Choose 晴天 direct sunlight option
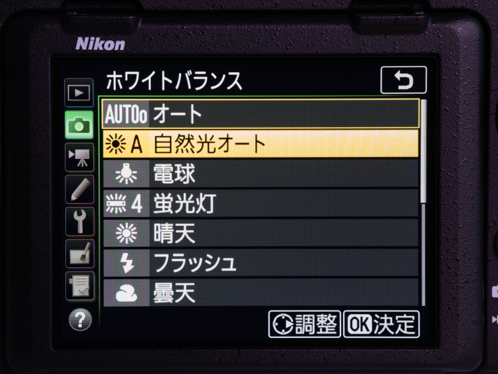 click(x=261, y=233)
